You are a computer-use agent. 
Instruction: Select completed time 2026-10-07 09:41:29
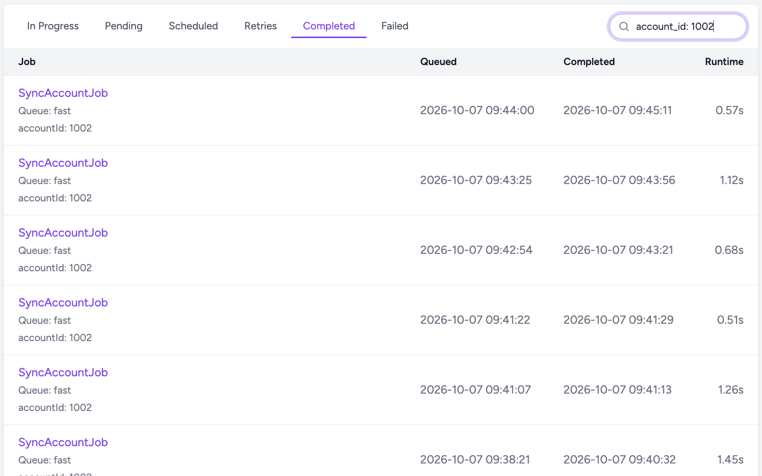(x=618, y=320)
